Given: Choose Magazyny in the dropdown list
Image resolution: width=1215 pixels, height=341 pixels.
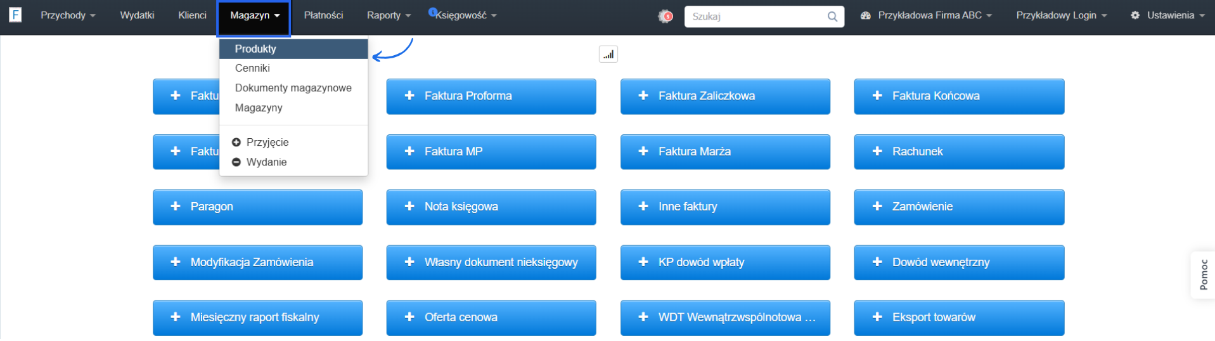Looking at the screenshot, I should click(293, 108).
